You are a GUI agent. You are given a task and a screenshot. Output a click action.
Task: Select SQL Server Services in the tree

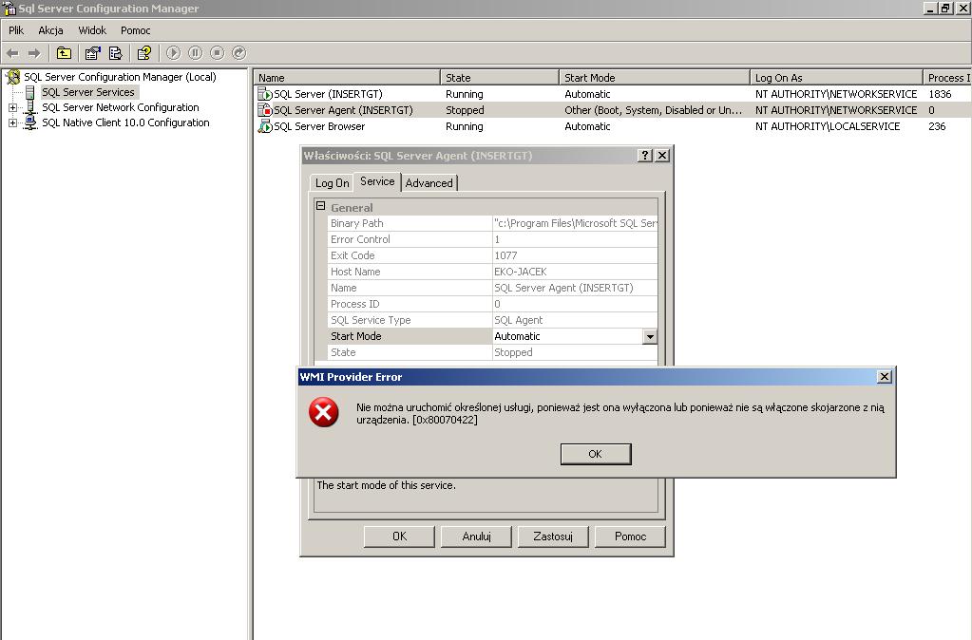88,92
